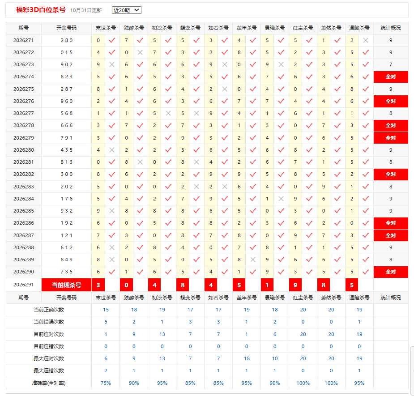Click the 当前错误次数 row label
The height and width of the screenshot is (396, 414).
coord(49,322)
